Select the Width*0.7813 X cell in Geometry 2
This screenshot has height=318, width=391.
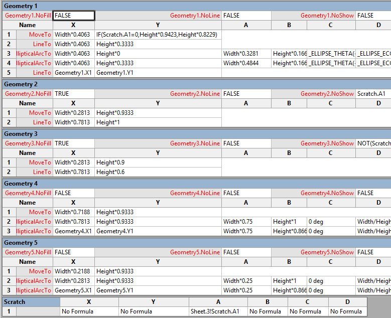click(x=73, y=122)
